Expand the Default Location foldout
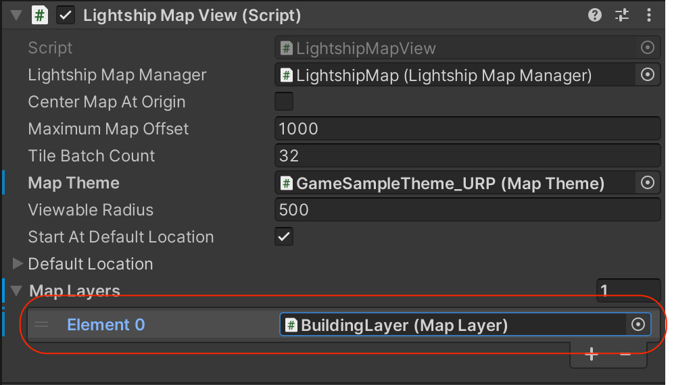Viewport: 695px width, 385px height. click(18, 263)
